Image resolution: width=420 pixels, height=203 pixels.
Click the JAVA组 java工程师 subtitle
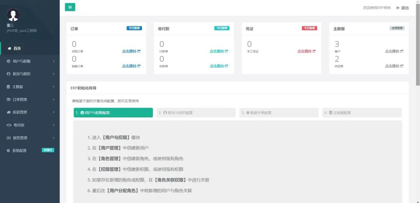tap(22, 31)
